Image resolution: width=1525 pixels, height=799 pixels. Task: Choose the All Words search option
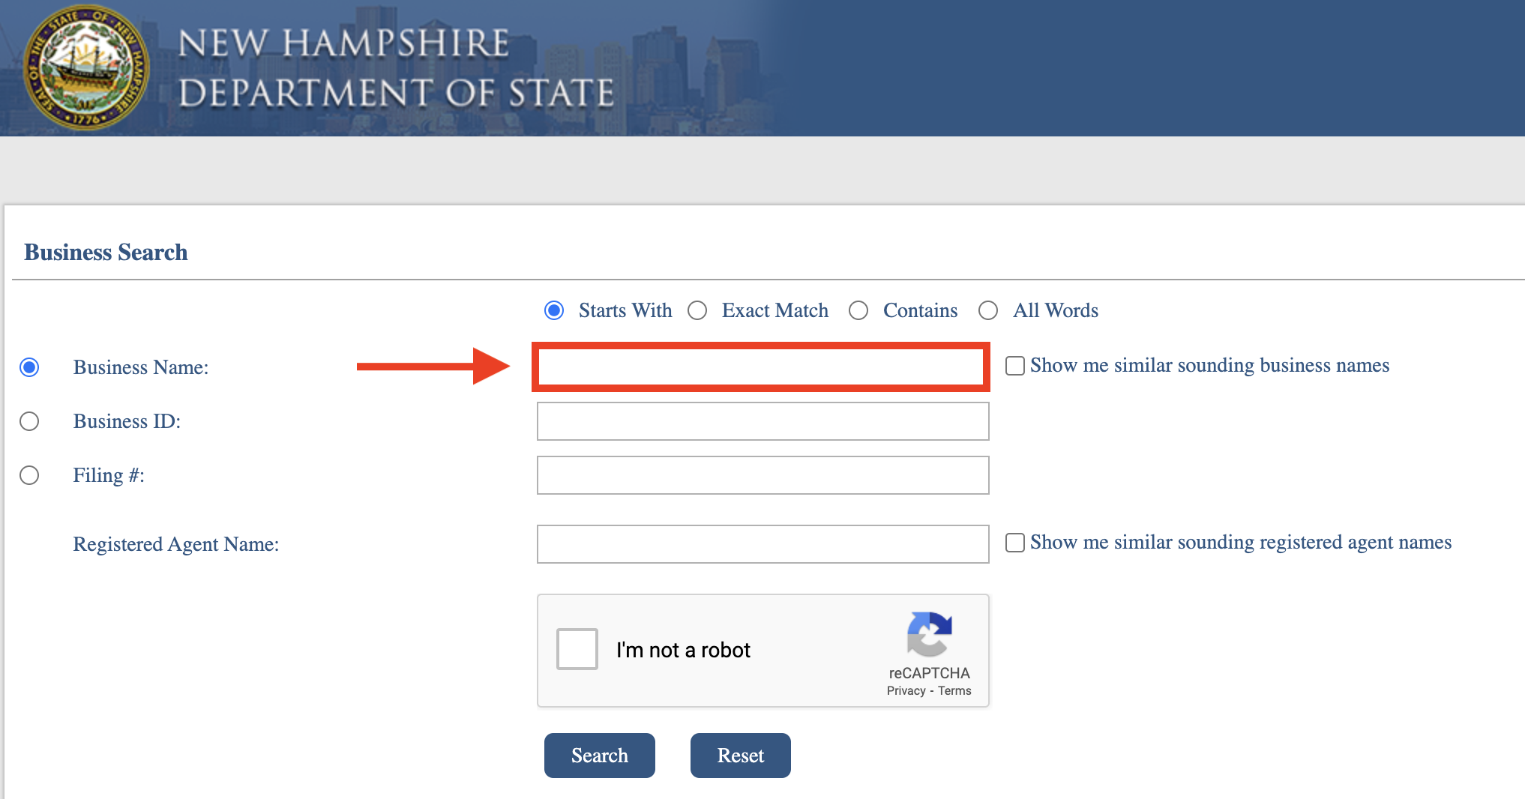pos(988,310)
